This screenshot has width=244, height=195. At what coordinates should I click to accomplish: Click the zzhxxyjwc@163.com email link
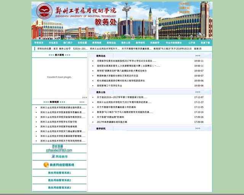click(x=59, y=150)
